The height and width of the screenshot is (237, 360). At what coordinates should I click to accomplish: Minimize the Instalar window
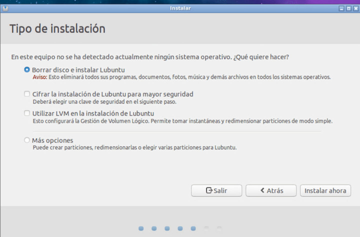(341, 8)
